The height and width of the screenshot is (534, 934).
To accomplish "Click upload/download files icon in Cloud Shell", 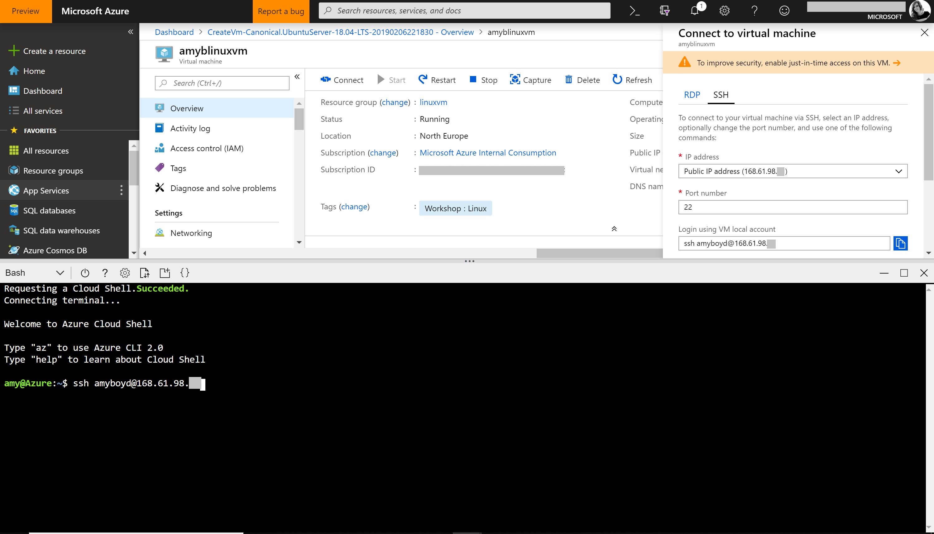I will point(145,273).
